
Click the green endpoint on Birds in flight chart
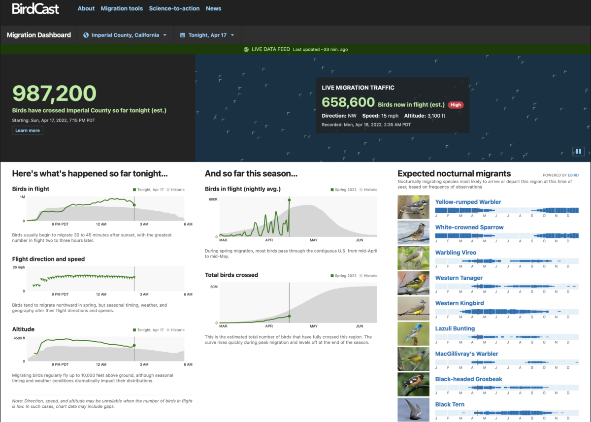point(134,205)
